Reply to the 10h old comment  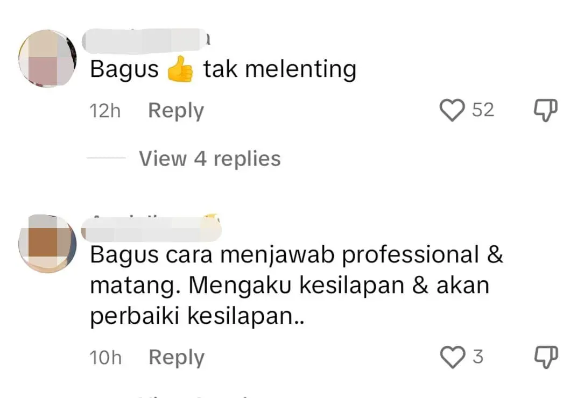pos(177,358)
